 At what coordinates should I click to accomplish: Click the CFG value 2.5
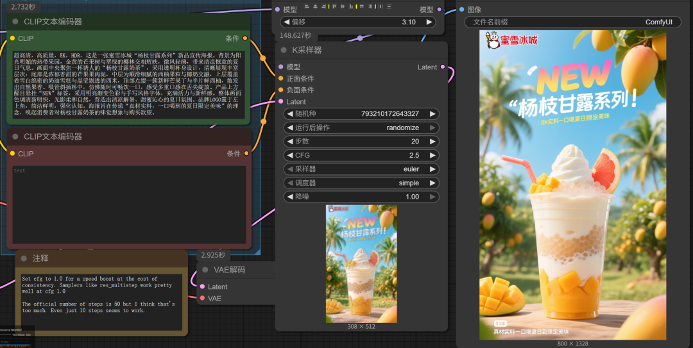[414, 155]
